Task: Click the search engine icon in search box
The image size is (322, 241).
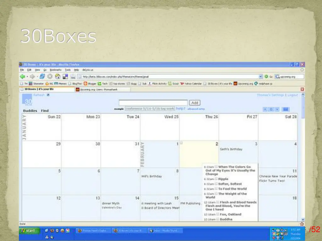Action: pos(278,77)
